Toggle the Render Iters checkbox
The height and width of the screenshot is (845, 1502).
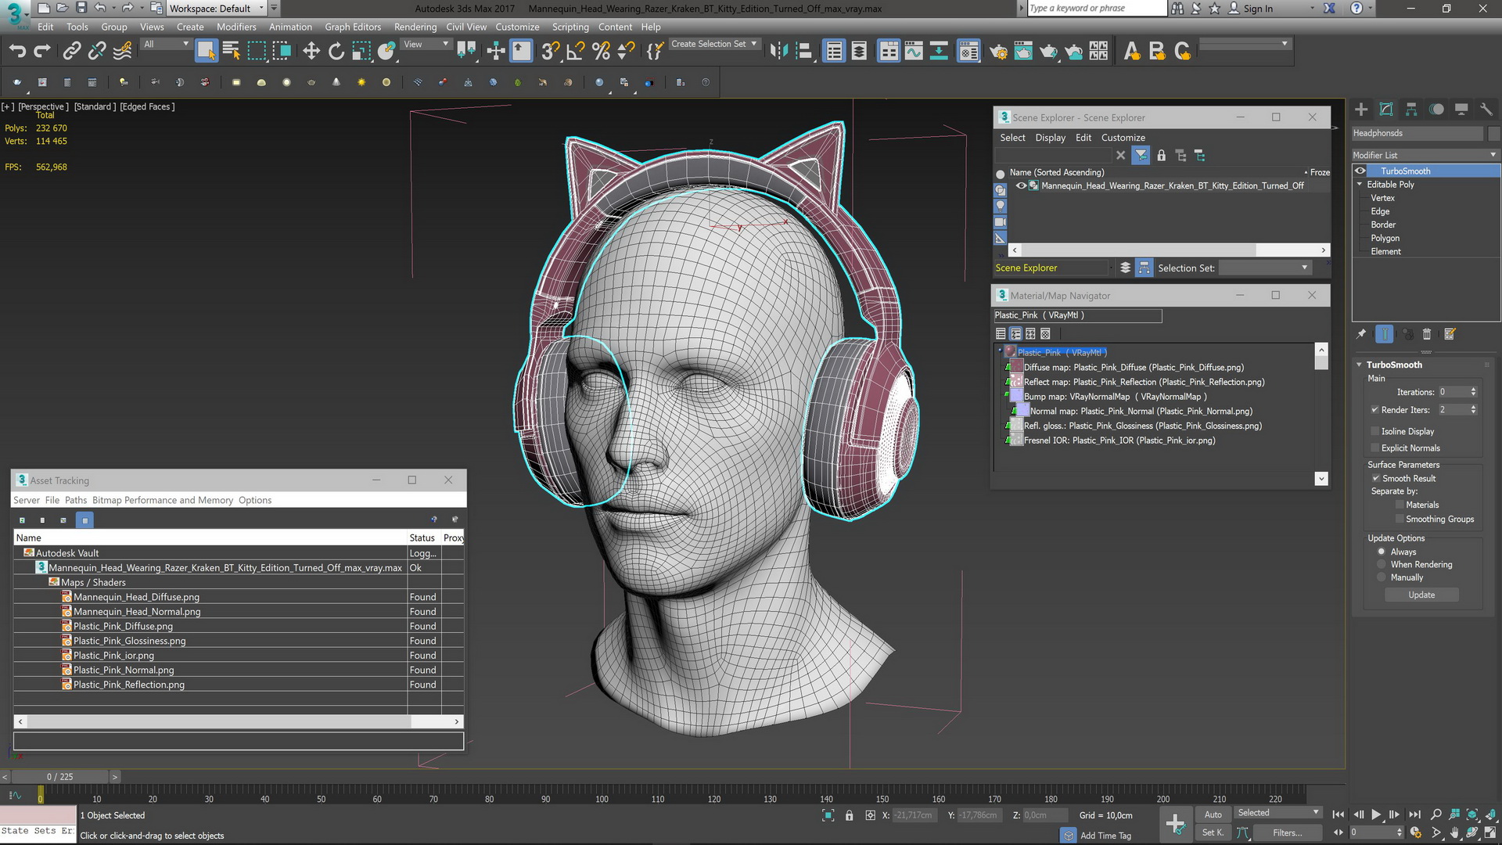coord(1374,409)
